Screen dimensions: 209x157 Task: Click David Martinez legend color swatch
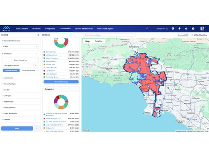[x=44, y=52]
